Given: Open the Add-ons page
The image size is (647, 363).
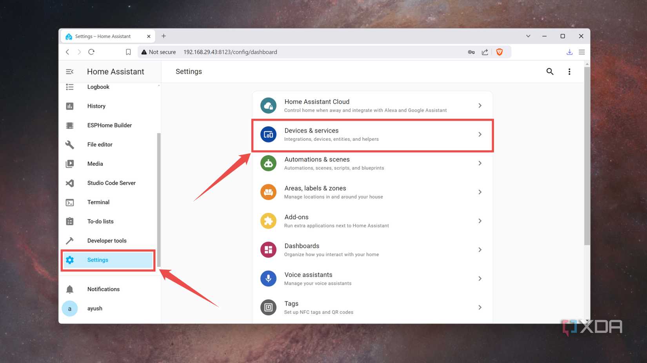Looking at the screenshot, I should [x=373, y=221].
